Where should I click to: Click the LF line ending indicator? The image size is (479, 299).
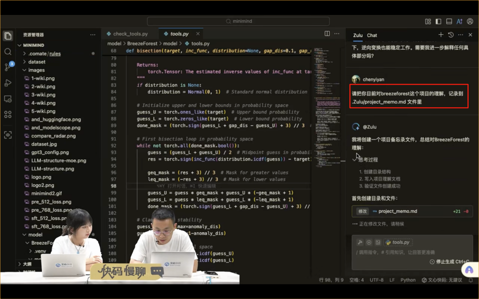[392, 280]
